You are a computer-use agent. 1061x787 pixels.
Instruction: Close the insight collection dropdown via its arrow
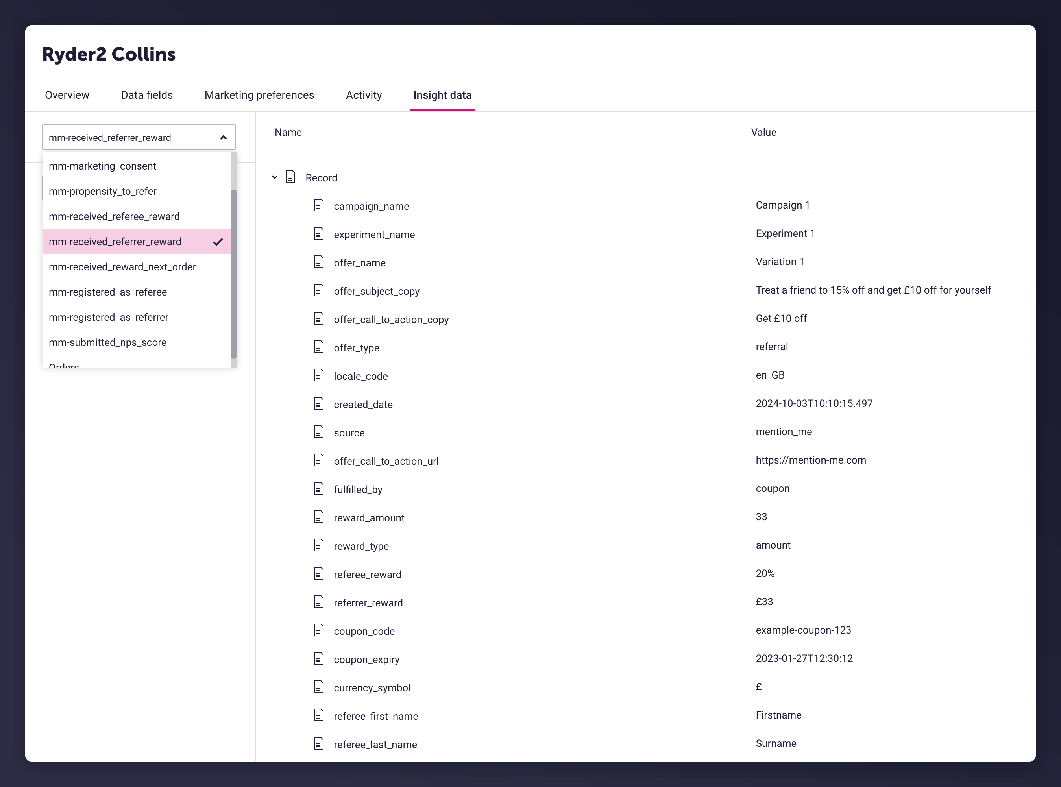pyautogui.click(x=224, y=138)
